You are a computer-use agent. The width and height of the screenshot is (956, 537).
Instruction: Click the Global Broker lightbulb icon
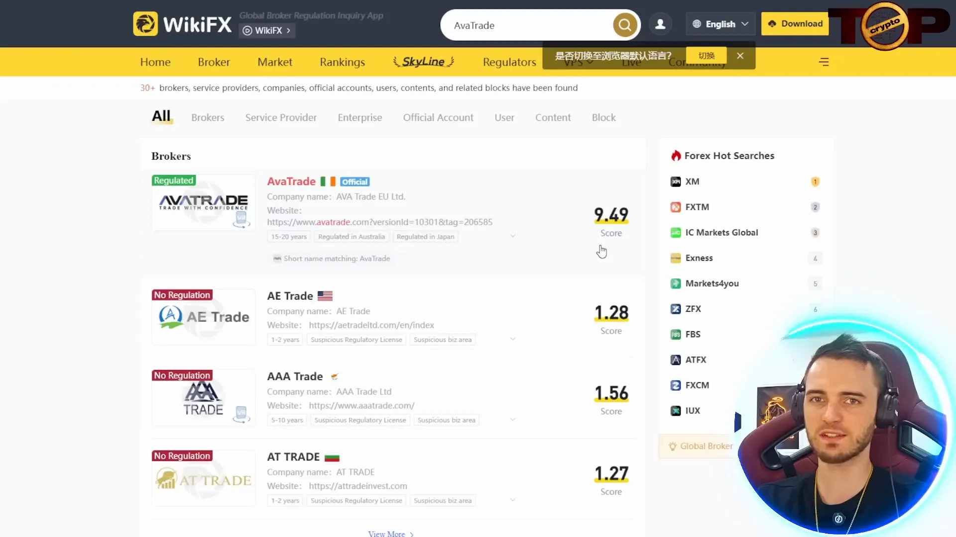673,446
